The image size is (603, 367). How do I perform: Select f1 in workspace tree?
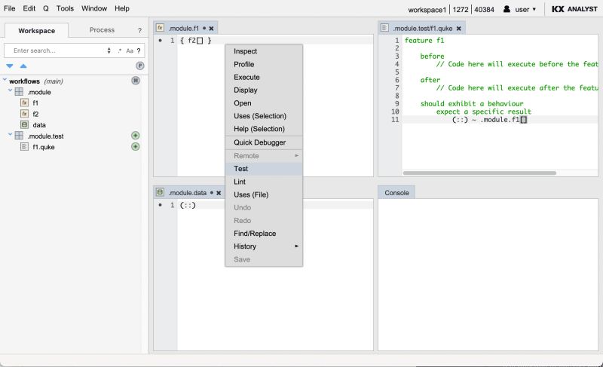pyautogui.click(x=35, y=103)
